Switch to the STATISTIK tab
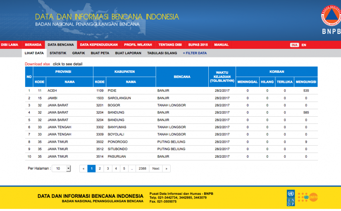 pos(58,53)
